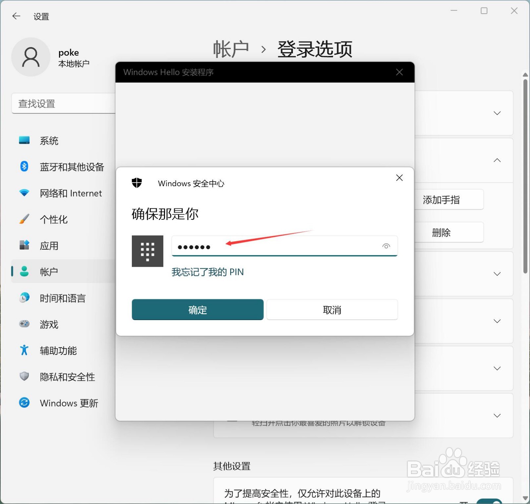Click the Gaming controller icon
530x504 pixels.
point(24,324)
